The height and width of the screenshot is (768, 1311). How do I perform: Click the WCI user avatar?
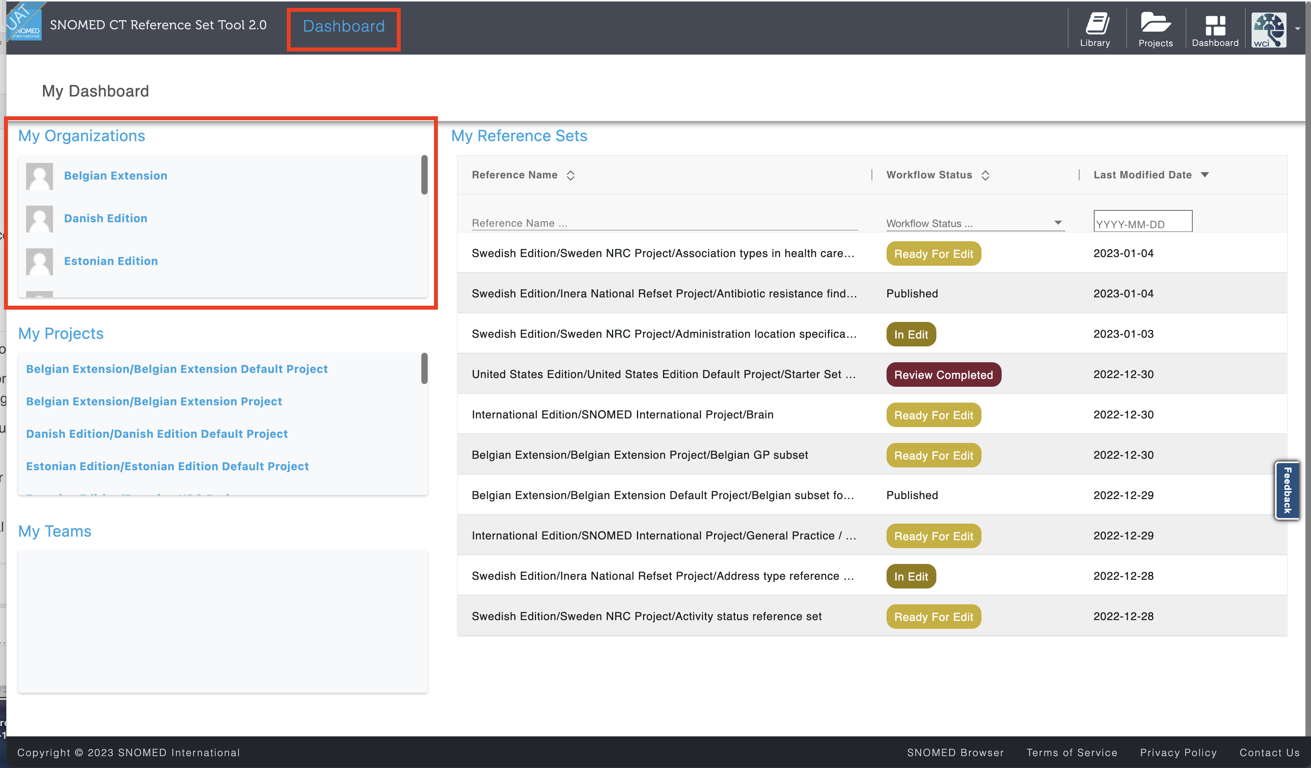point(1269,30)
